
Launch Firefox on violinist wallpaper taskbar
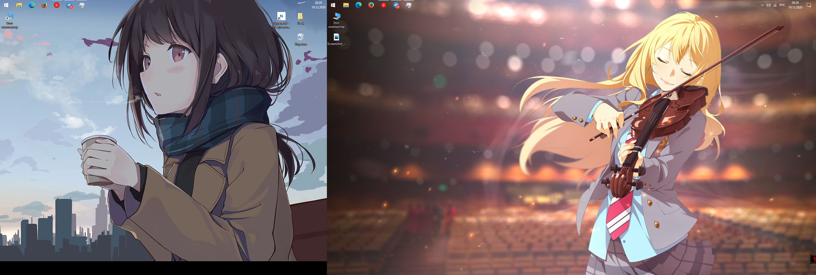pyautogui.click(x=371, y=5)
